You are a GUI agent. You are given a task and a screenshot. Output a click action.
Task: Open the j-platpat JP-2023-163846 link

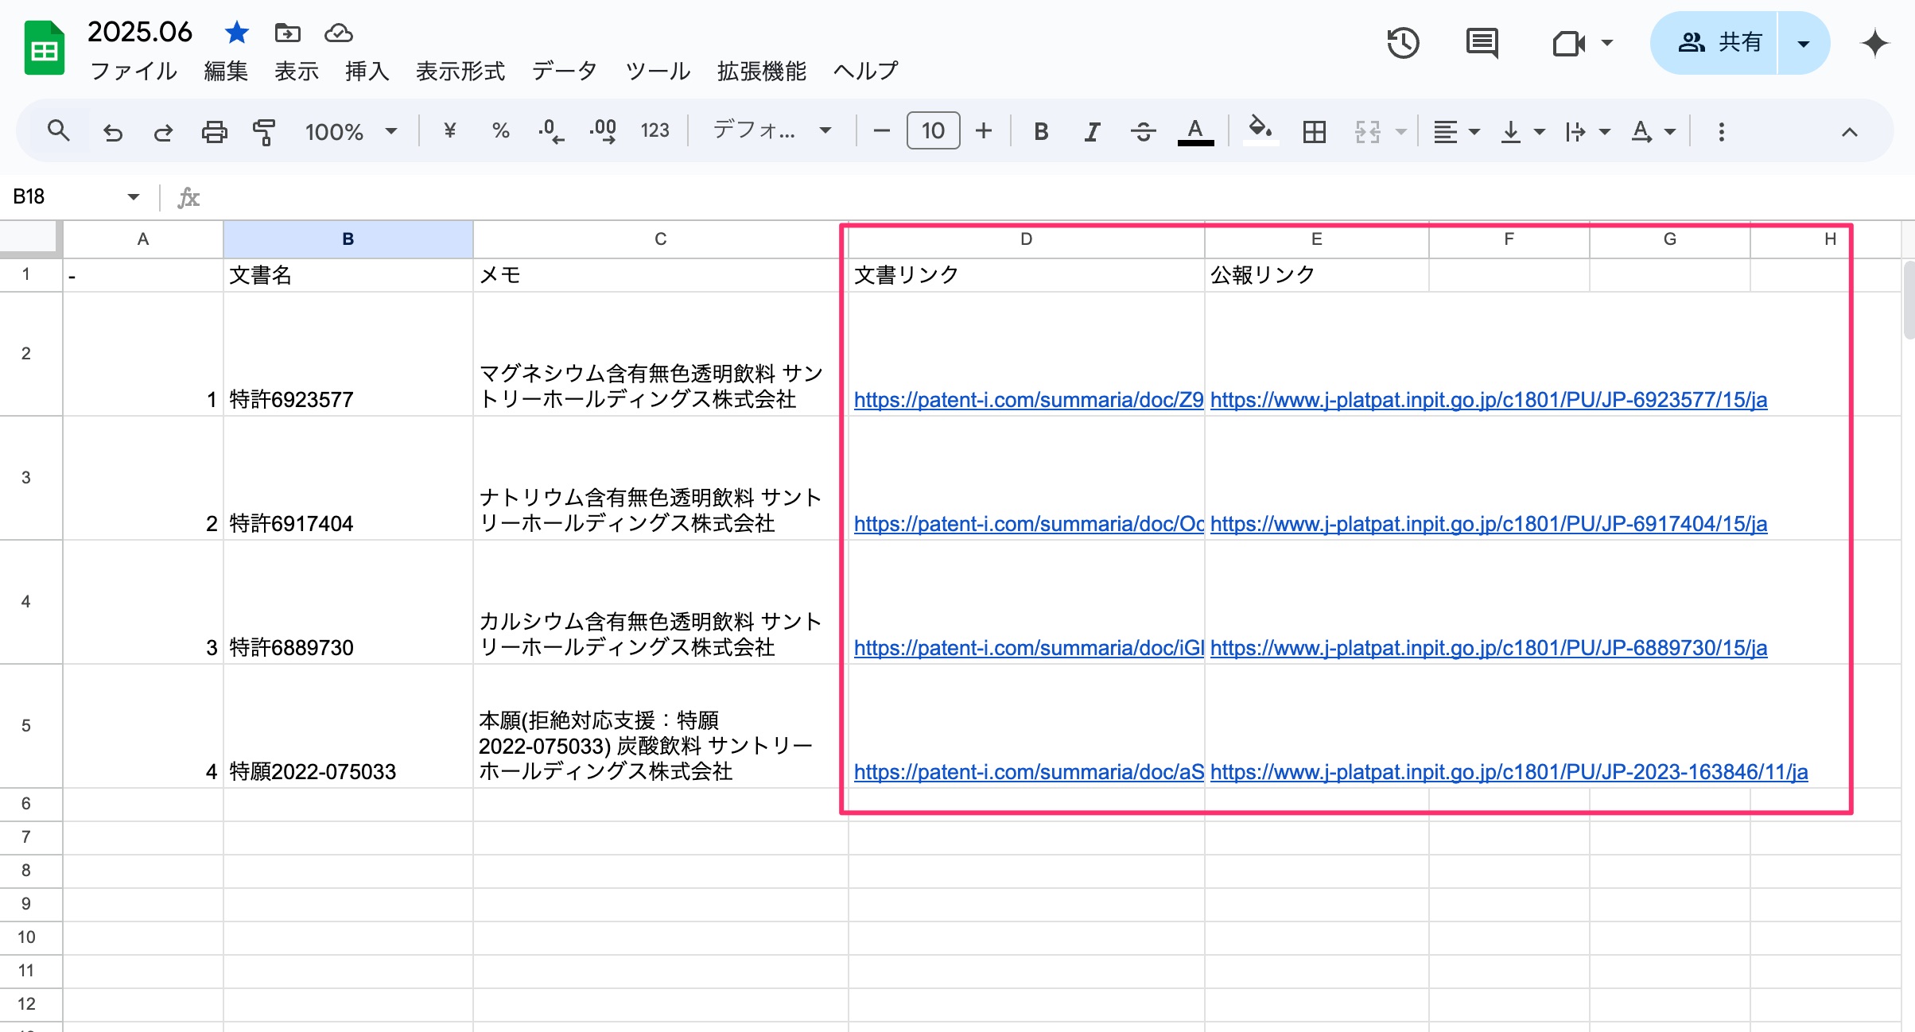[1509, 771]
